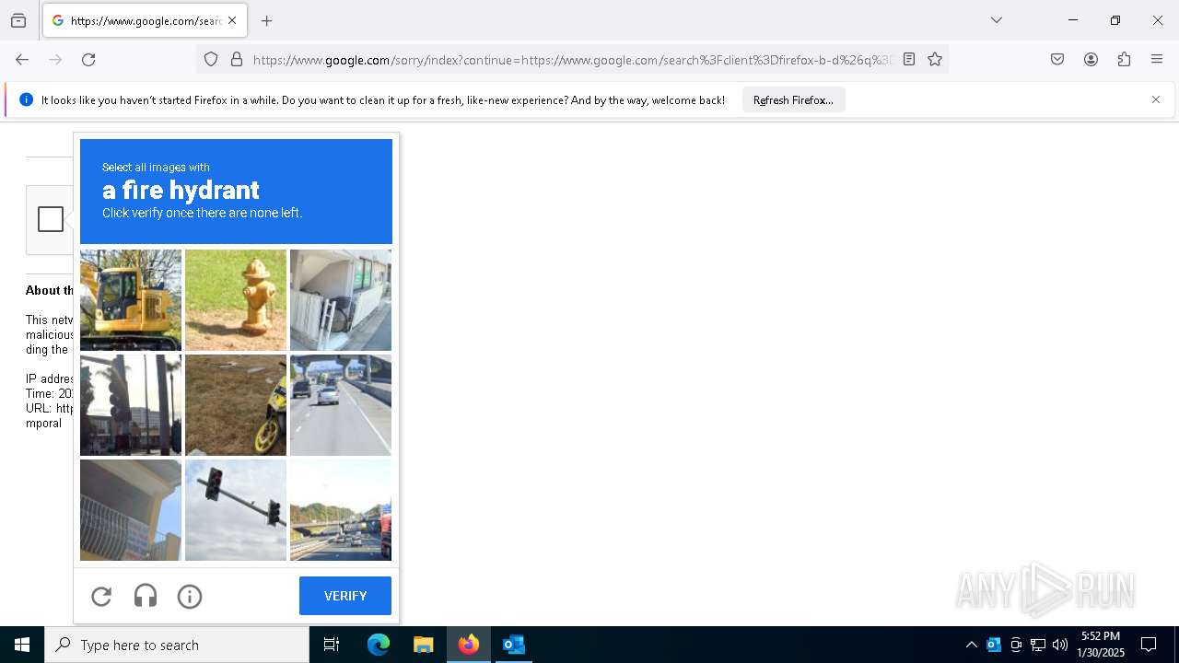Select white building with ladder tile
This screenshot has width=1179, height=663.
point(341,300)
